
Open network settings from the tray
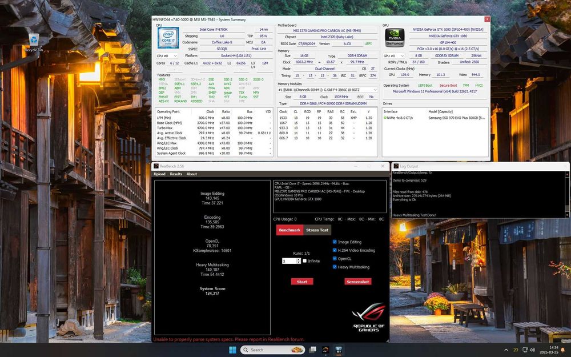pyautogui.click(x=525, y=350)
